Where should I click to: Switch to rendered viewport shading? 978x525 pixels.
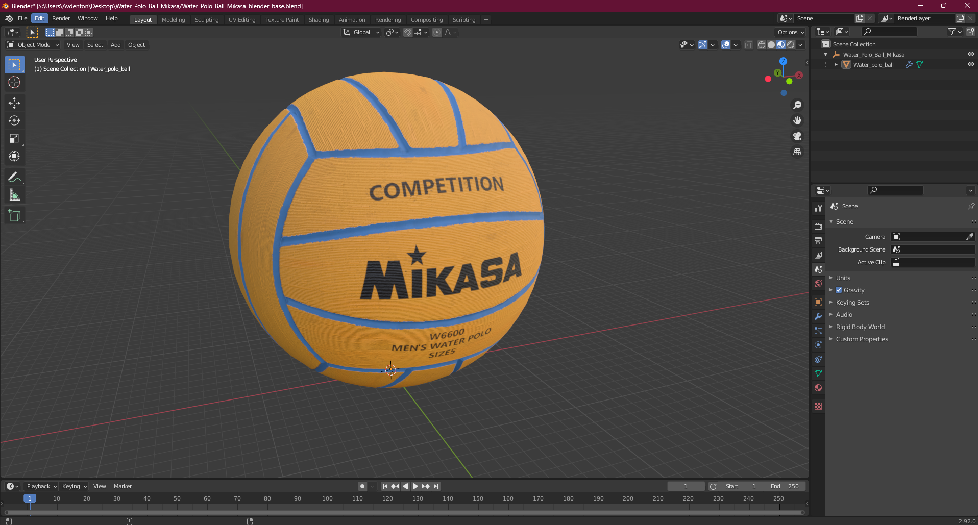click(x=791, y=45)
